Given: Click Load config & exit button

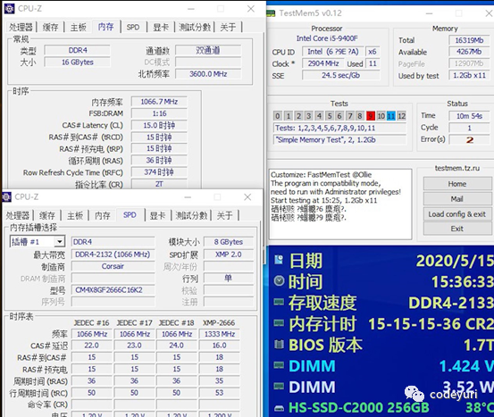Looking at the screenshot, I should 456,214.
